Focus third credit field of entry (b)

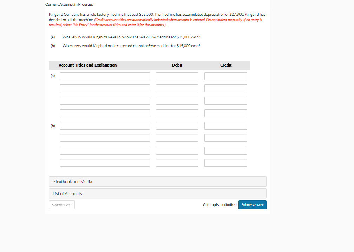pyautogui.click(x=226, y=151)
